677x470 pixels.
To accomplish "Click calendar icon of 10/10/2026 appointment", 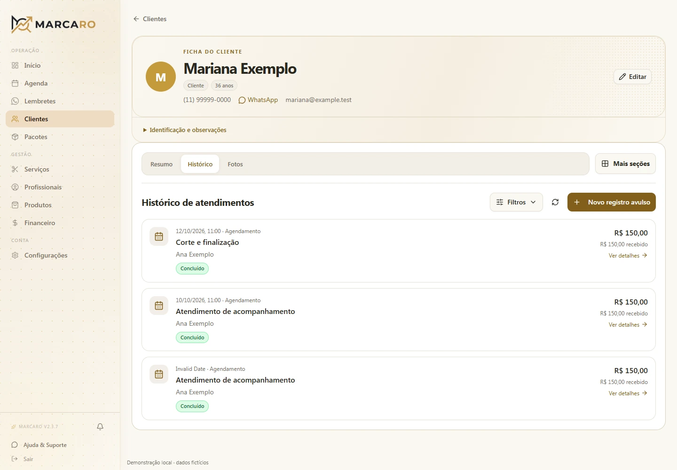I will coord(159,305).
